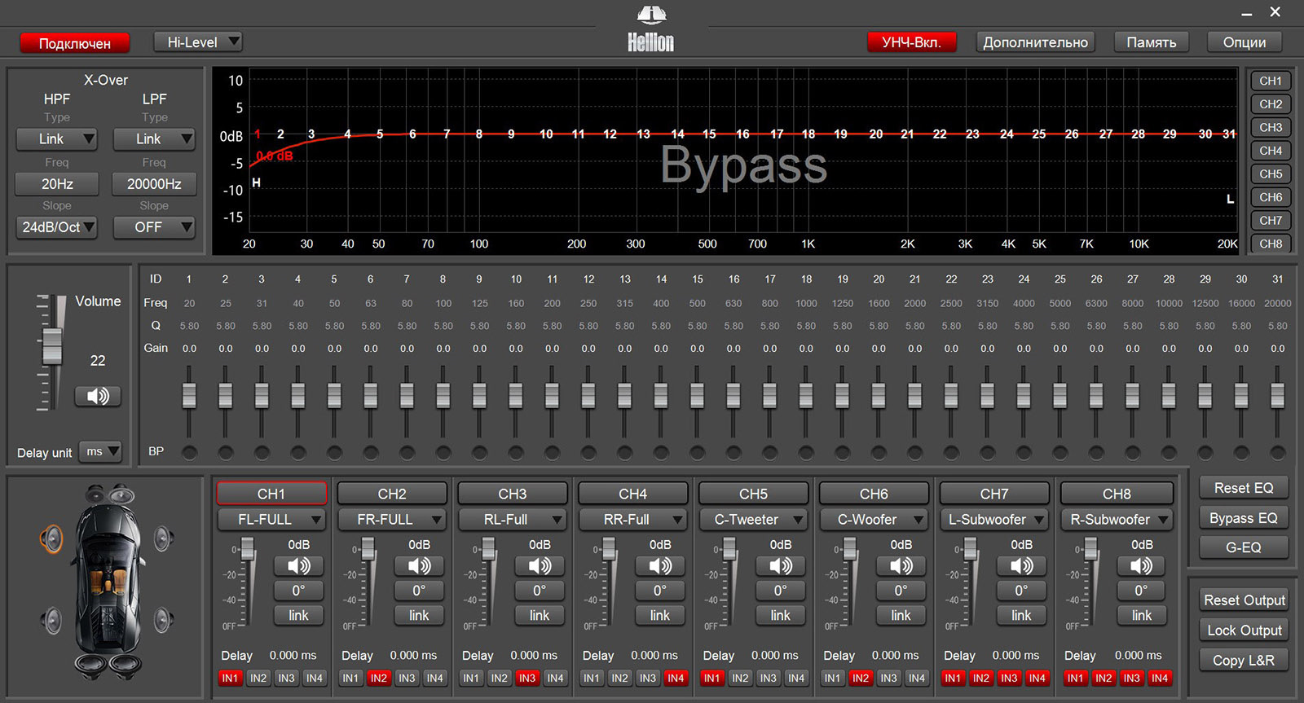
Task: Click the УНЧ-Вкл. amplifier button
Action: coord(911,42)
